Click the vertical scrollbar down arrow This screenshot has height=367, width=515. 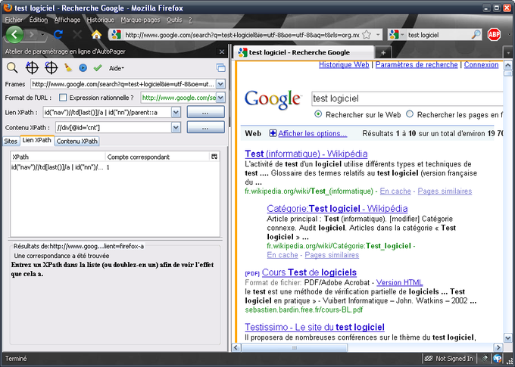pyautogui.click(x=507, y=337)
